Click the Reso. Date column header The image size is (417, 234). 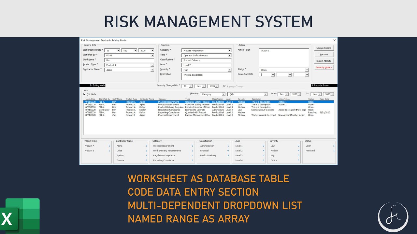[324, 99]
